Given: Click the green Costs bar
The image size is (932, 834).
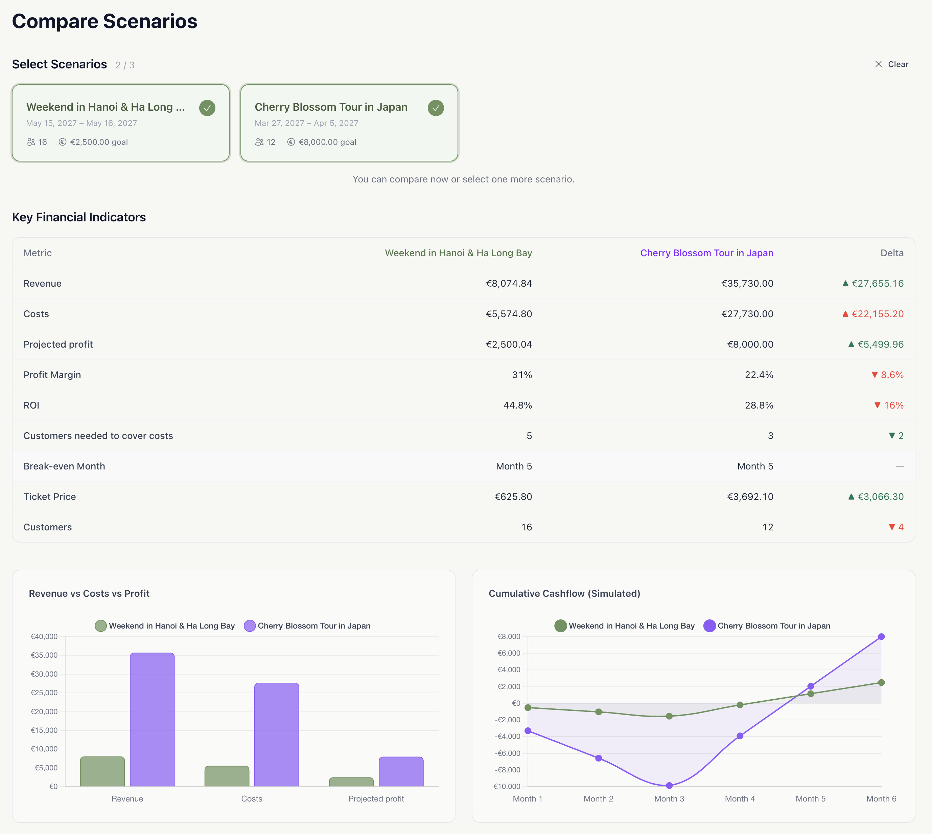Looking at the screenshot, I should (x=227, y=776).
